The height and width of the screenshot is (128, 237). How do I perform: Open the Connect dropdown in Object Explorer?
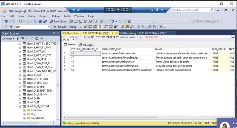[8, 39]
